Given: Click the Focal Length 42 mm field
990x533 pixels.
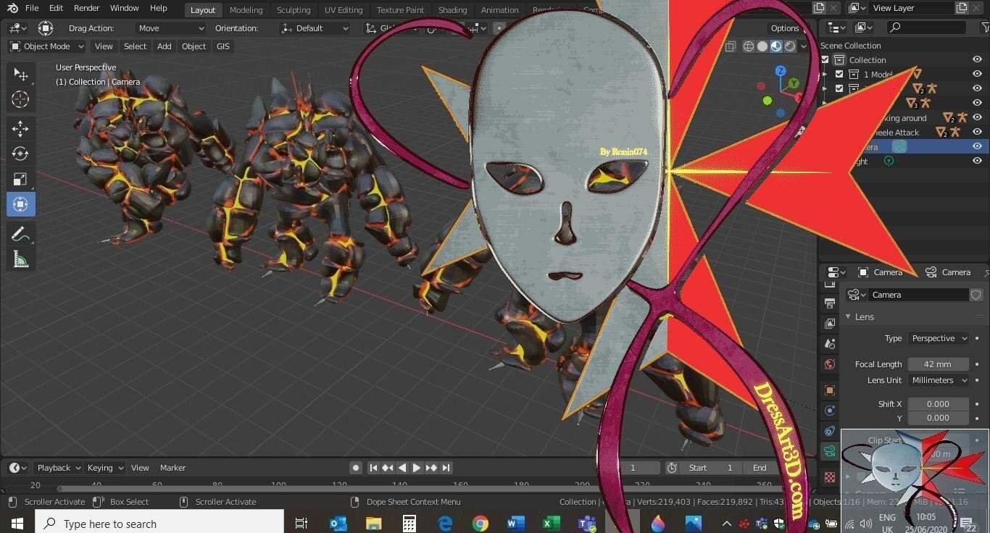Looking at the screenshot, I should pos(938,364).
